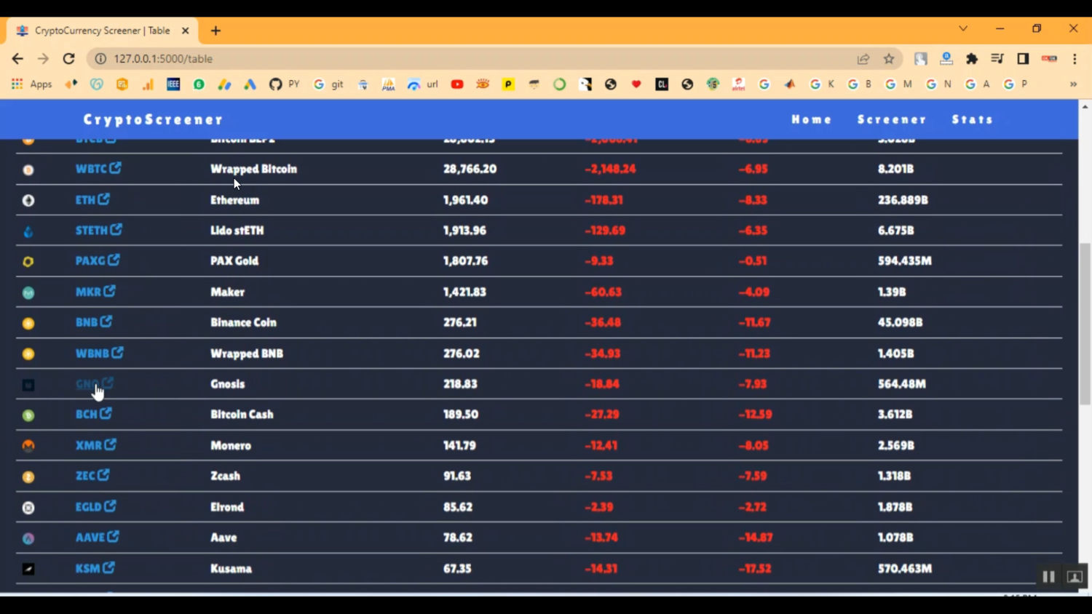Expand the tab search dropdown arrow
Image resolution: width=1092 pixels, height=614 pixels.
[x=963, y=29]
